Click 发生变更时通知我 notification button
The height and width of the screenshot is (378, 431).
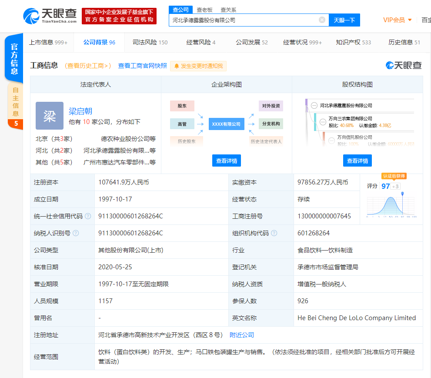198,66
